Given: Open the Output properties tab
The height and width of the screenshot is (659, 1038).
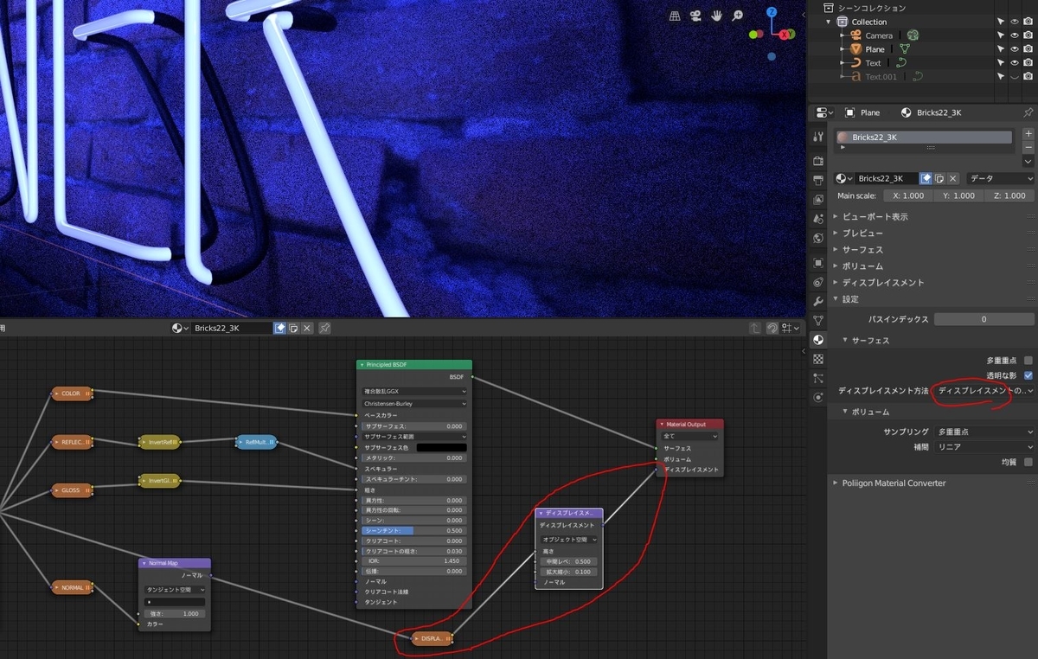Looking at the screenshot, I should 818,180.
